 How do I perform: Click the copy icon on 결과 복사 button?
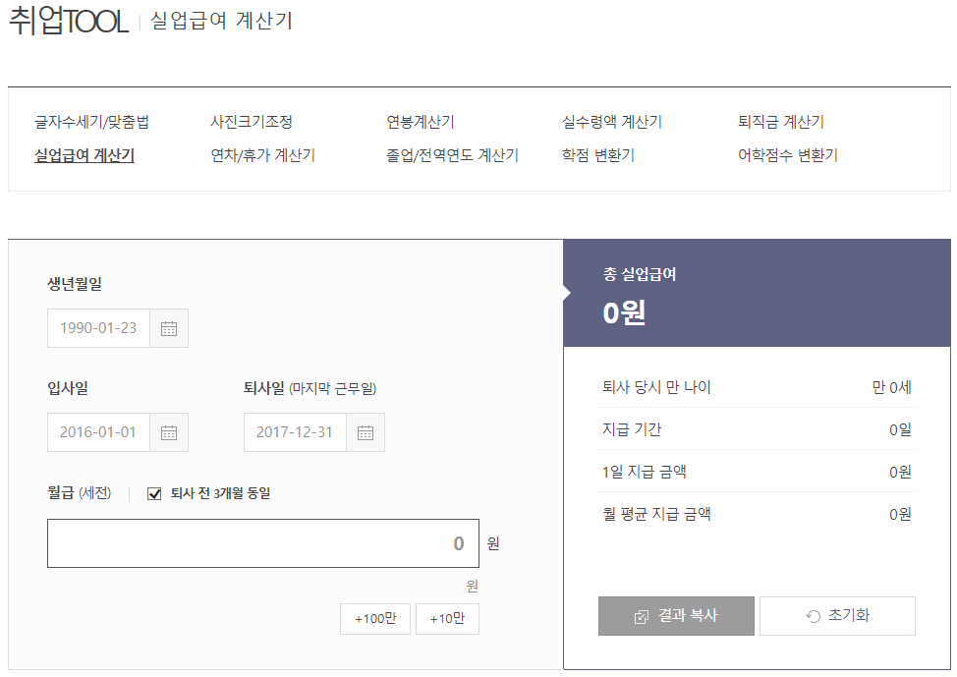pyautogui.click(x=642, y=616)
